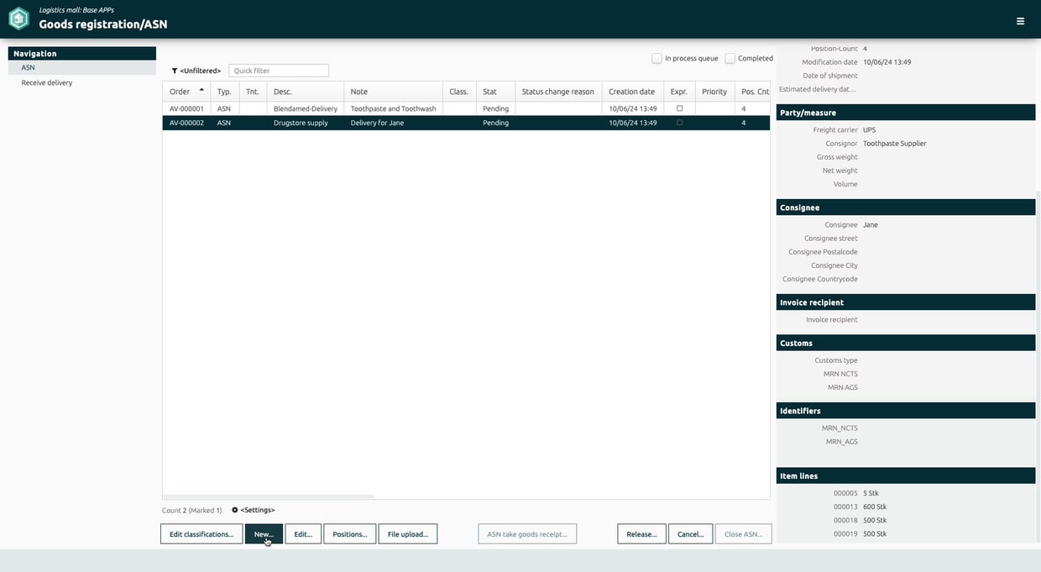Click the File upload... button
This screenshot has width=1041, height=572.
pos(408,534)
